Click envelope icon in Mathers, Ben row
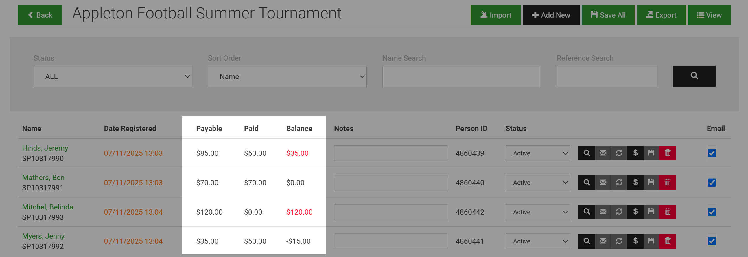748x257 pixels. [x=603, y=183]
